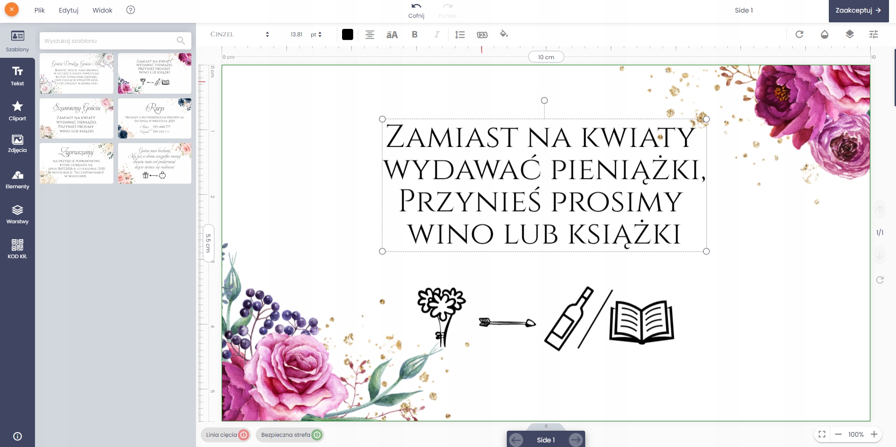Open the pt unit selector
The image size is (896, 447).
316,34
